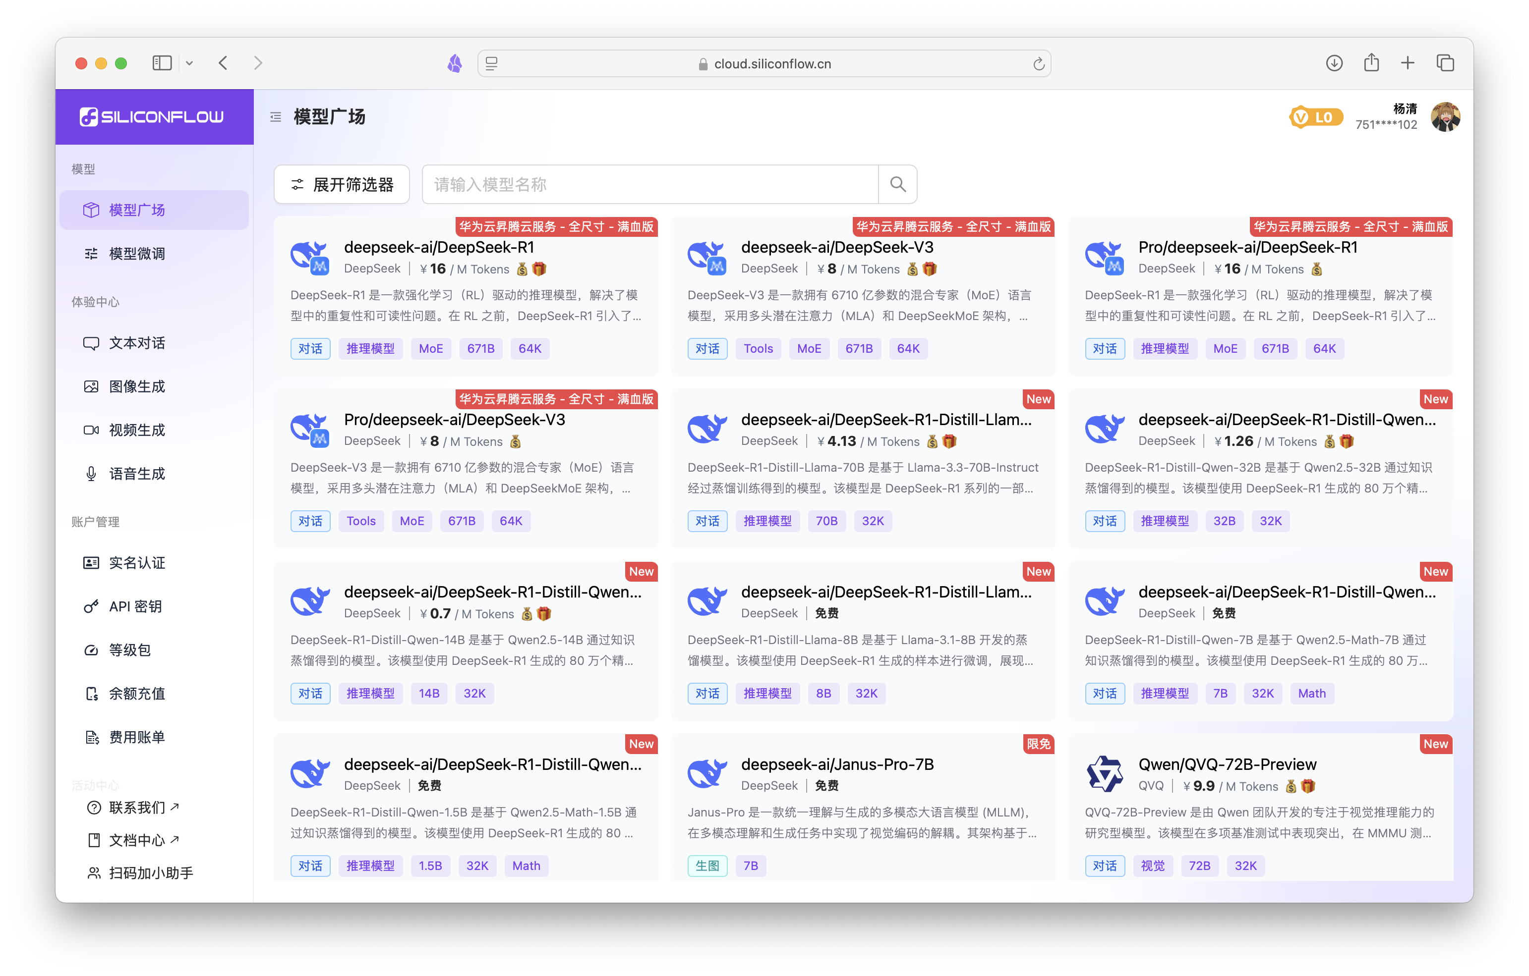Image resolution: width=1529 pixels, height=976 pixels.
Task: Go forward with the forward arrow
Action: (x=258, y=63)
